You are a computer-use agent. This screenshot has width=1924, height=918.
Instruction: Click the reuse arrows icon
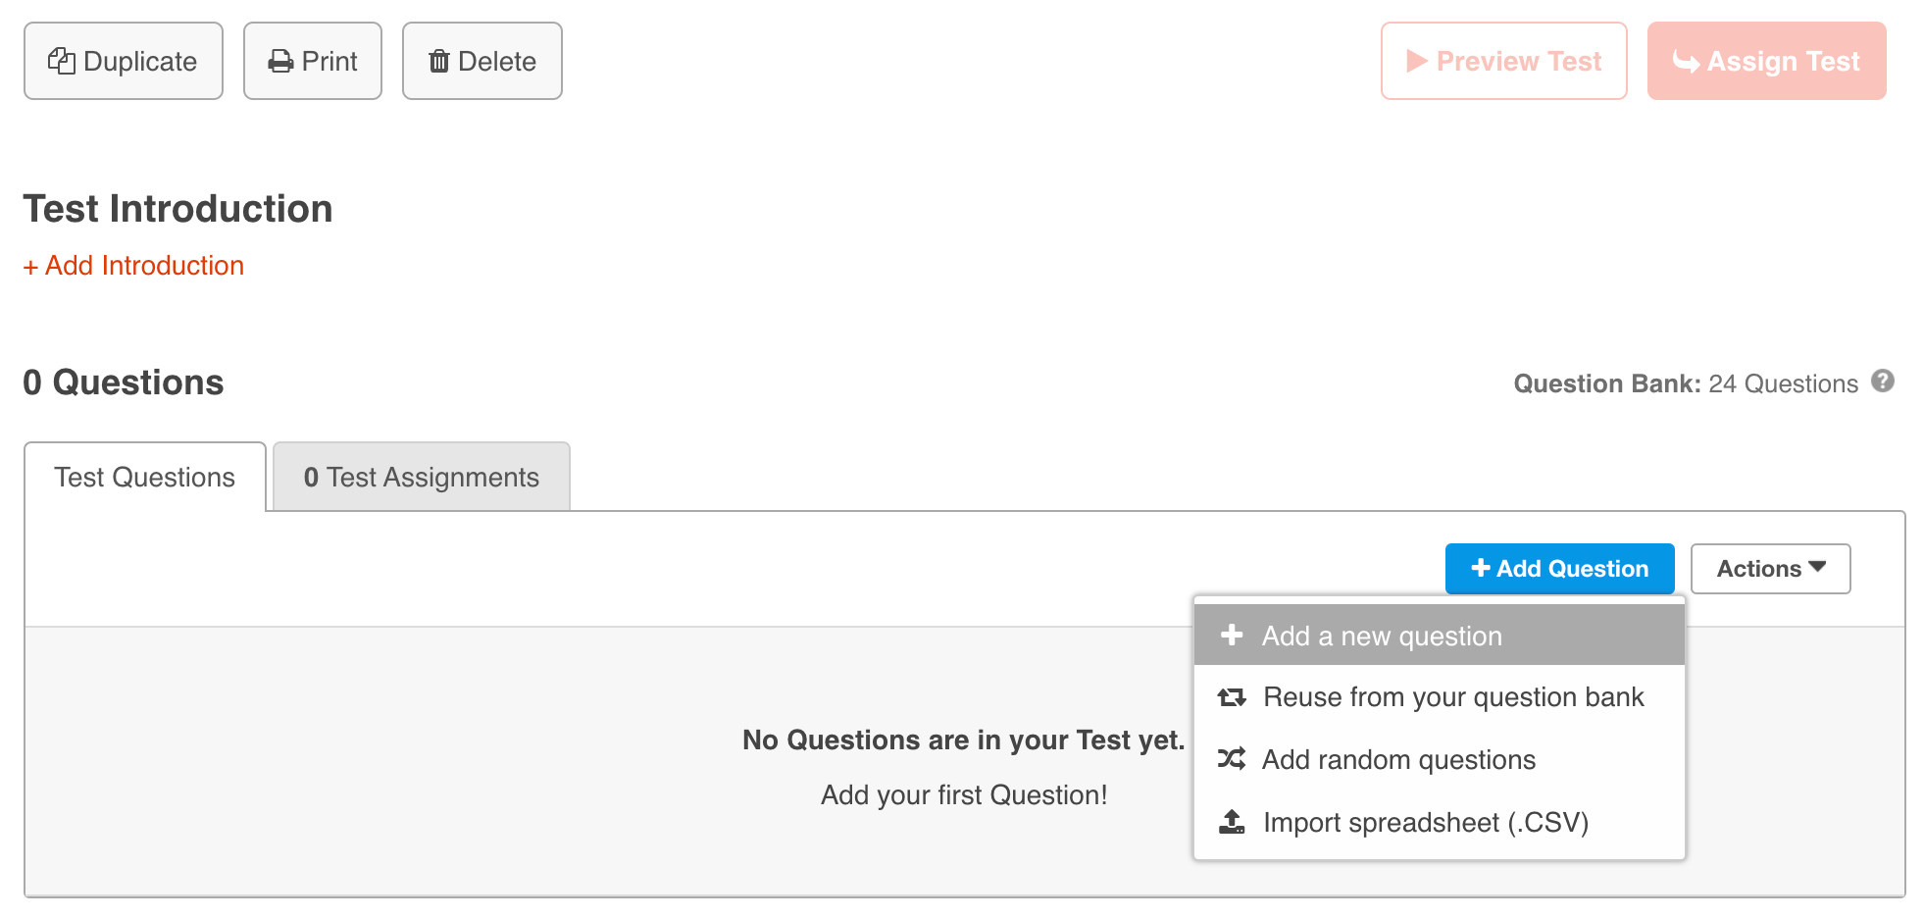pos(1232,696)
